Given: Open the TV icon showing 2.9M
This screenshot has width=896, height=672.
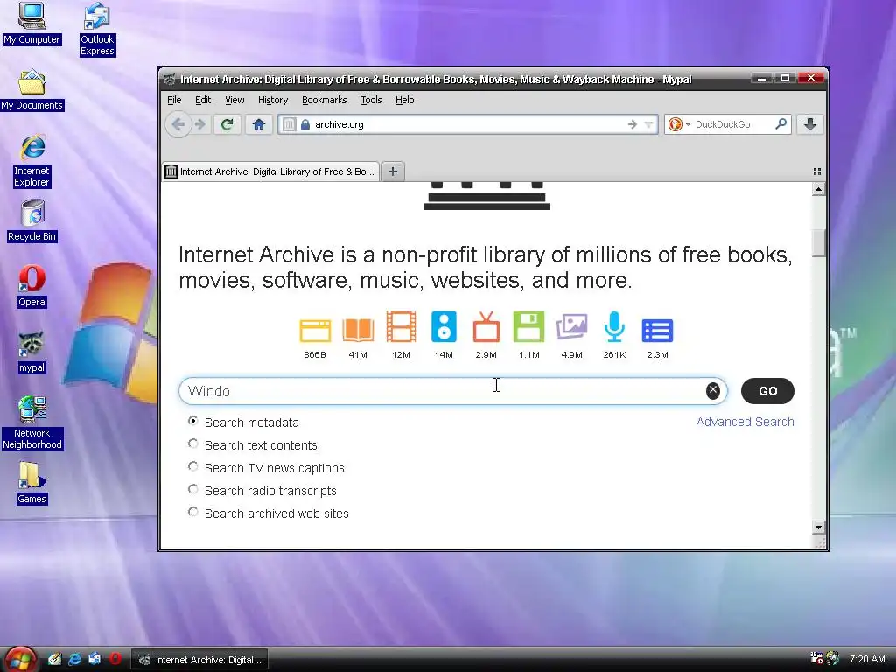Looking at the screenshot, I should pos(486,327).
